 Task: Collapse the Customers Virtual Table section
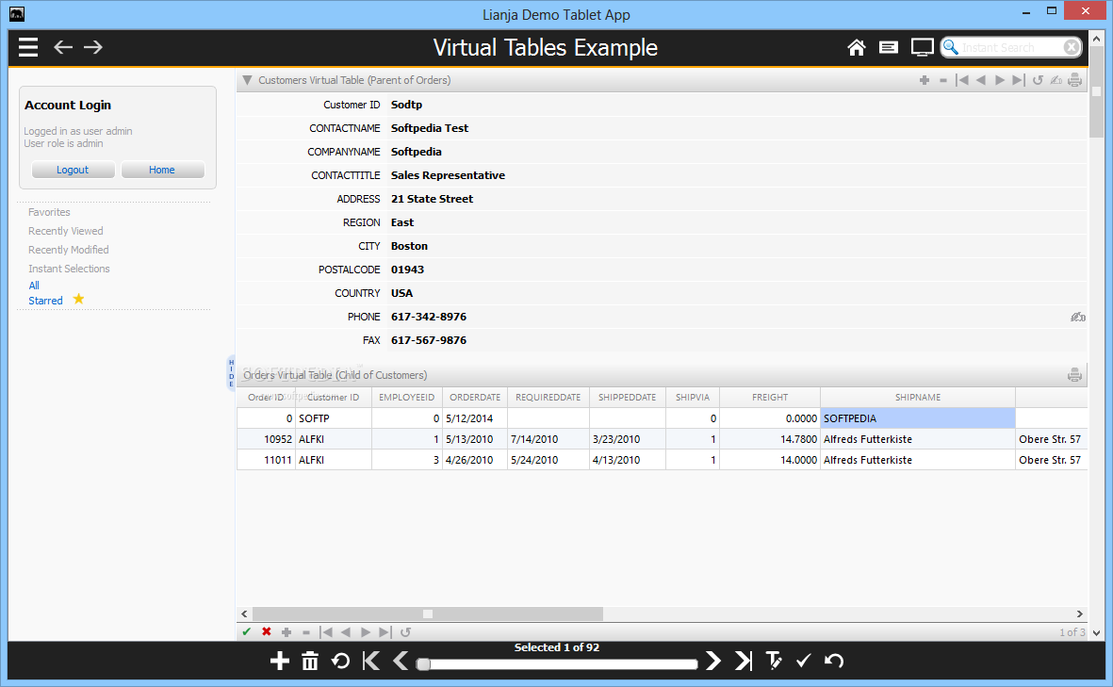(247, 80)
